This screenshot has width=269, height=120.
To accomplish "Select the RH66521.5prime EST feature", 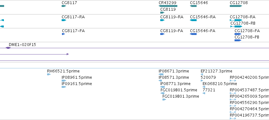I will point(49,74).
